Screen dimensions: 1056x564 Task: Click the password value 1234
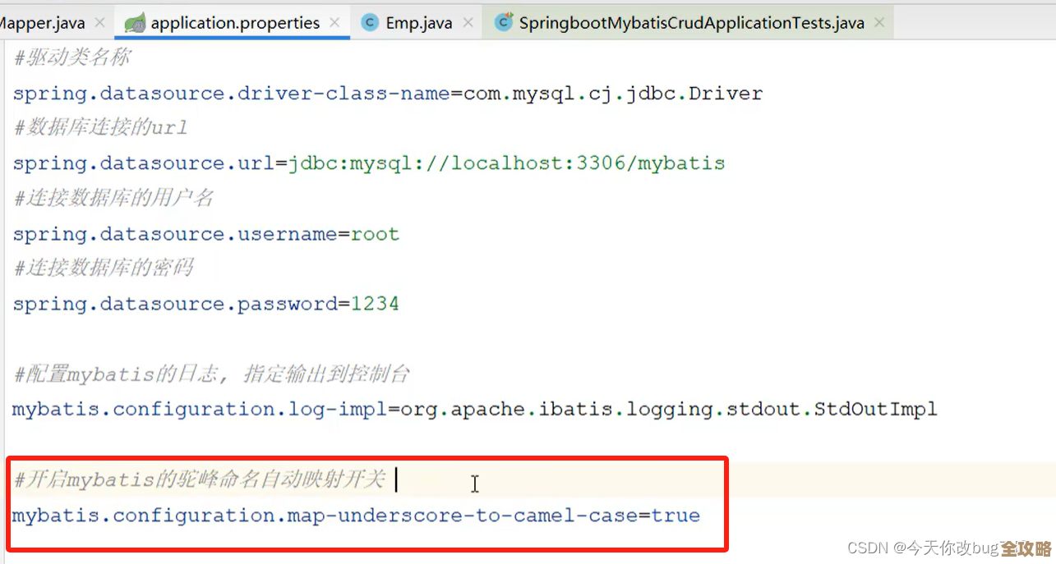pyautogui.click(x=375, y=304)
